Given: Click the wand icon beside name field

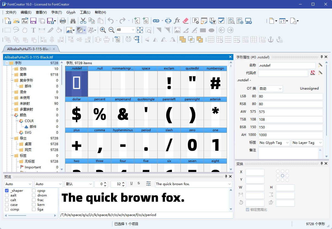Looking at the screenshot, I should (x=320, y=65).
